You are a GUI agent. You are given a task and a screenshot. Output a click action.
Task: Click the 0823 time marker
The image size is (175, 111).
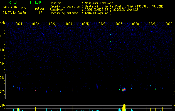pyautogui.click(x=52, y=24)
